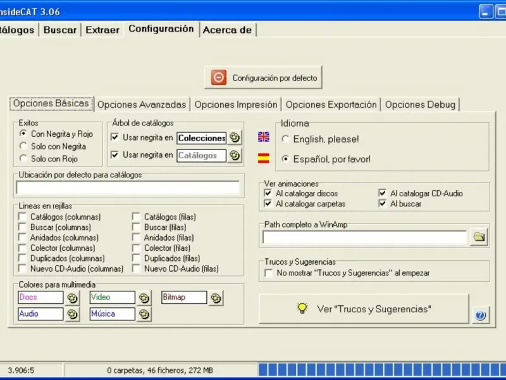Click the Música color sample box
This screenshot has height=380, width=506.
pos(113,313)
